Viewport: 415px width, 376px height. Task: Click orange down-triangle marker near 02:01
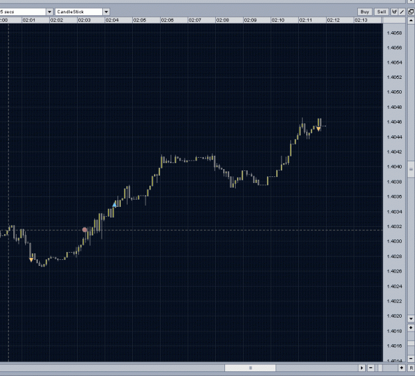point(31,260)
